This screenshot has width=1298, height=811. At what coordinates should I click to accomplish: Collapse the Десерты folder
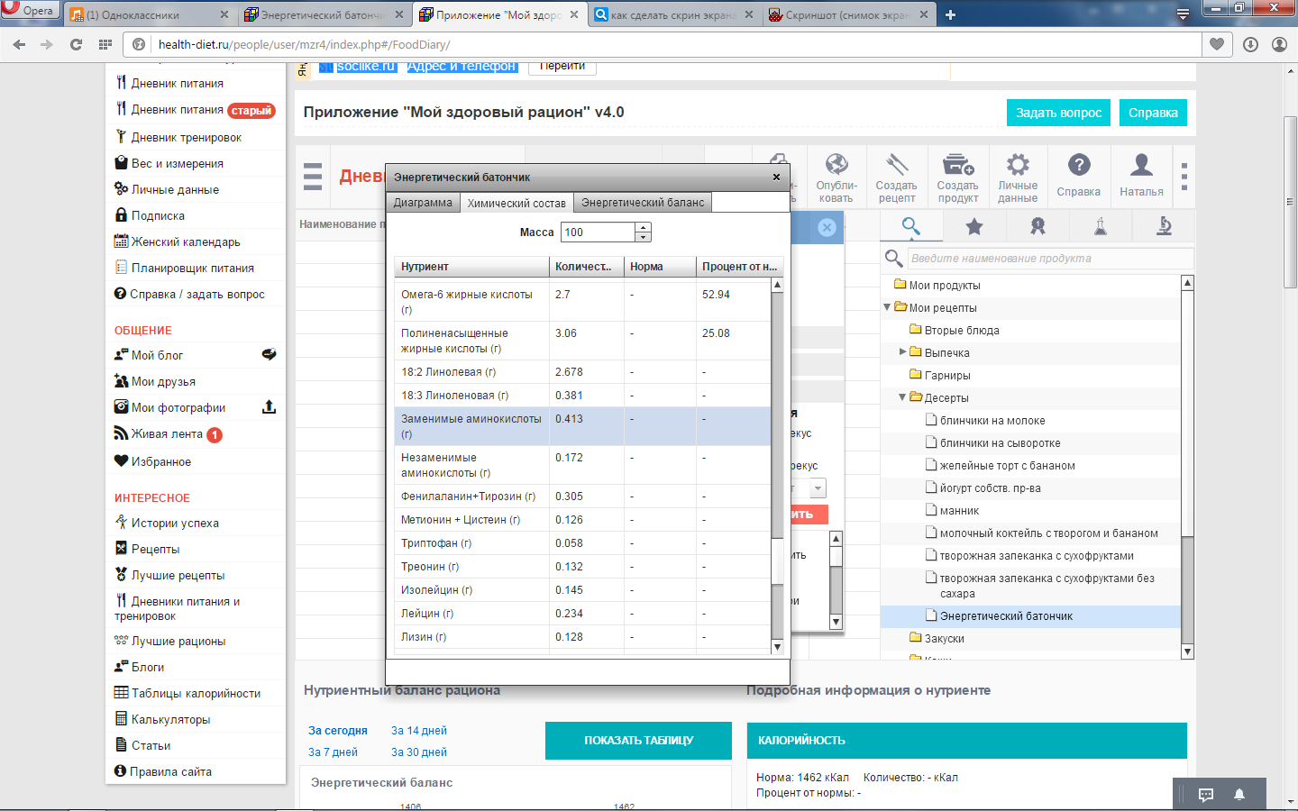tap(902, 397)
